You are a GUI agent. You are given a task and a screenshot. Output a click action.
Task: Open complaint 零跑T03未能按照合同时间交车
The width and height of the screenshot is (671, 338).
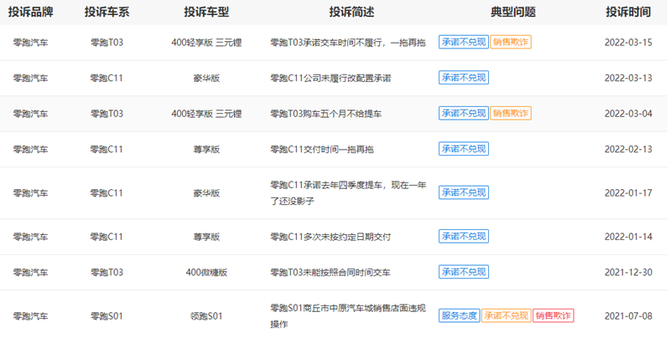[330, 272]
